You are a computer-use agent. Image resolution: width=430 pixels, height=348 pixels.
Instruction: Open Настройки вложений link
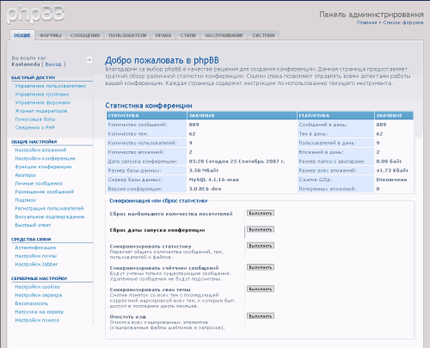coord(40,150)
